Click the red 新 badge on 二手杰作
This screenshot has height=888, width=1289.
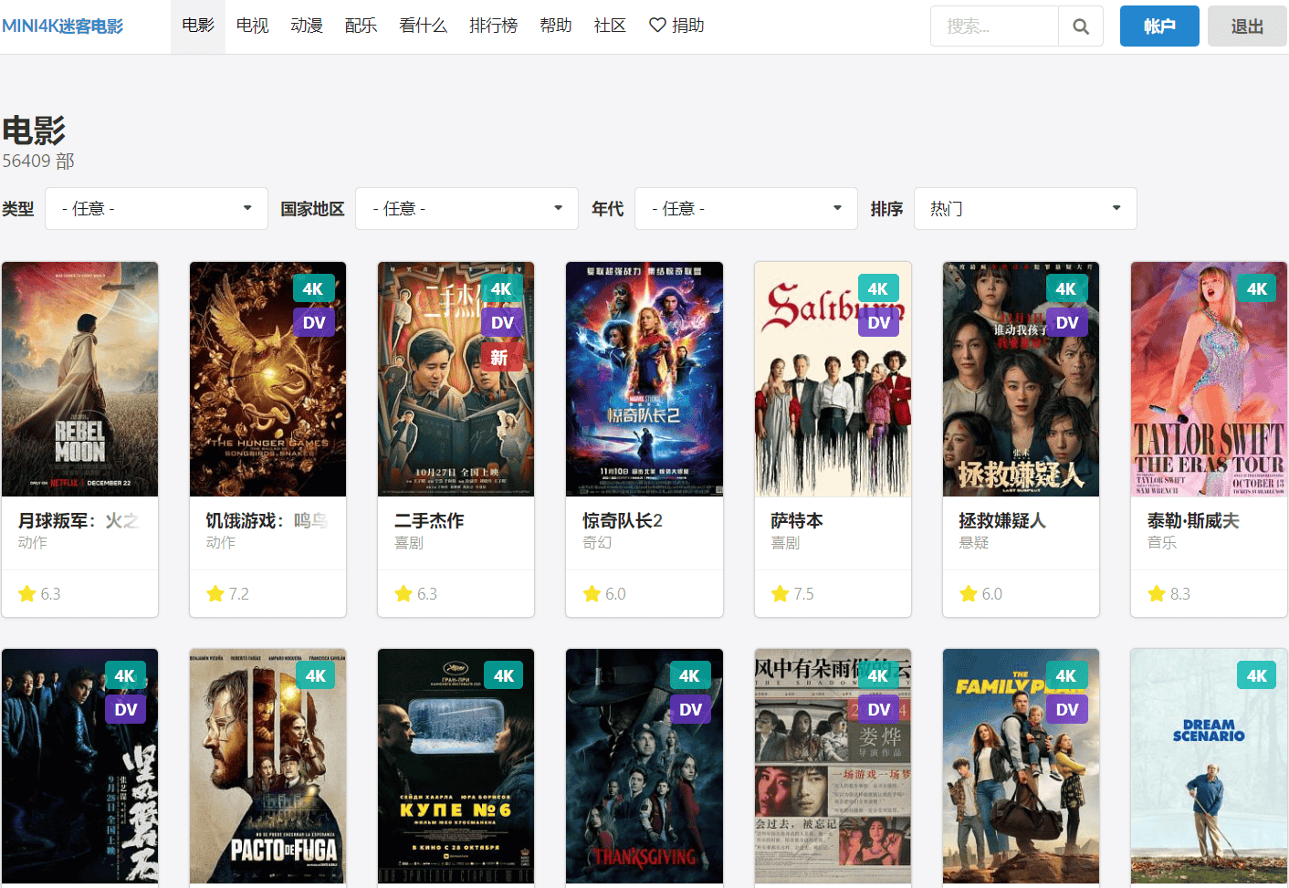pos(500,357)
